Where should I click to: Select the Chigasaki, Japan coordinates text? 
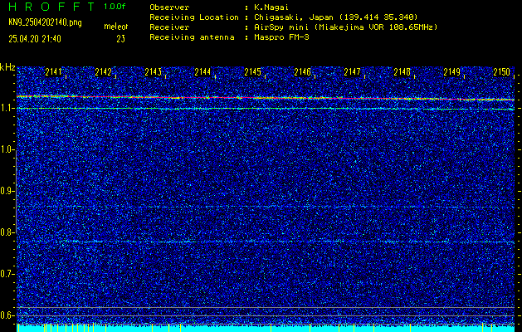point(336,17)
